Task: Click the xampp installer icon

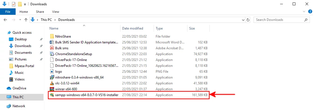Action: click(52, 95)
